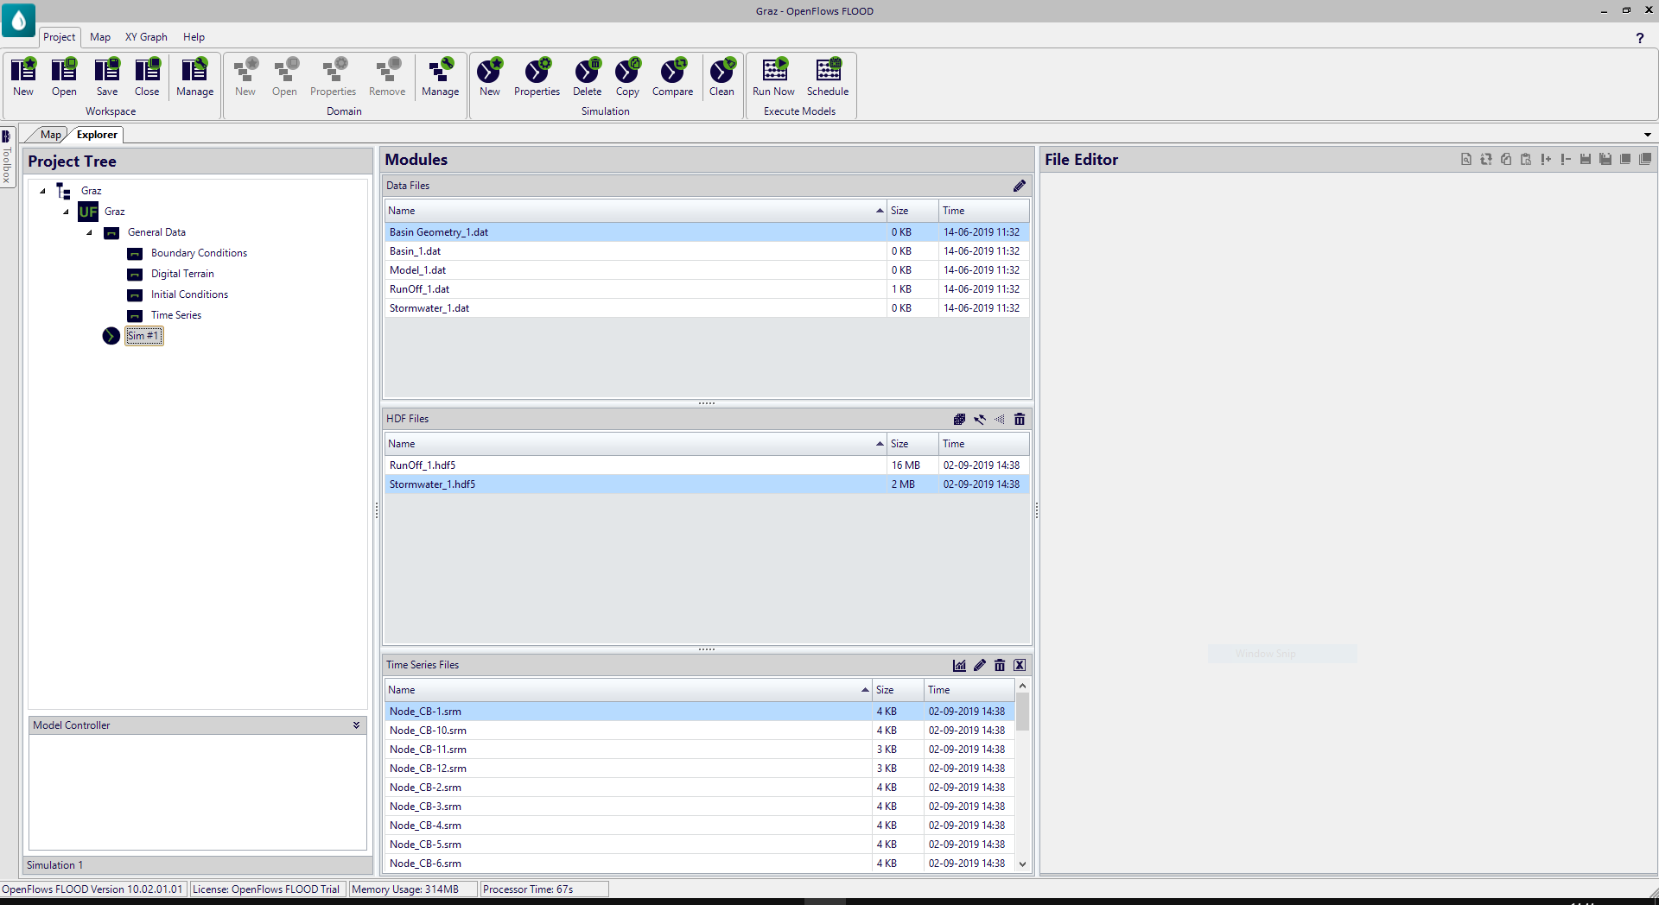Sort HDF Files by Name column
Image resolution: width=1659 pixels, height=905 pixels.
pyautogui.click(x=636, y=444)
